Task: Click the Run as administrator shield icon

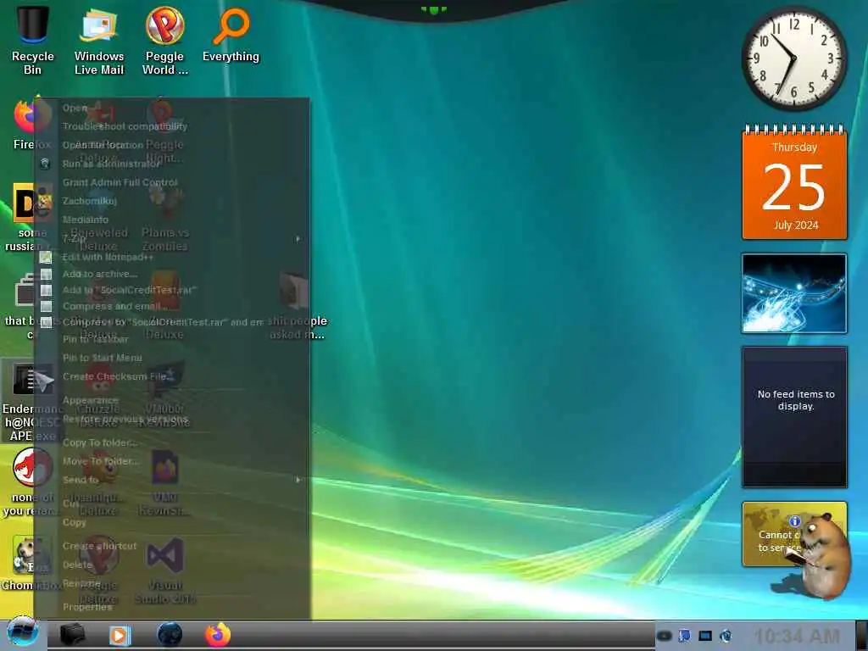Action: click(x=46, y=164)
